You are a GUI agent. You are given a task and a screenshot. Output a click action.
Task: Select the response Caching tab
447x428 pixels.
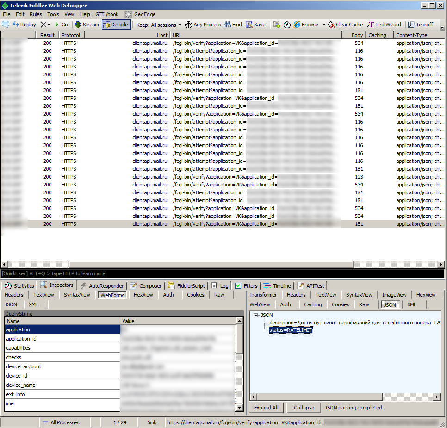pos(313,304)
